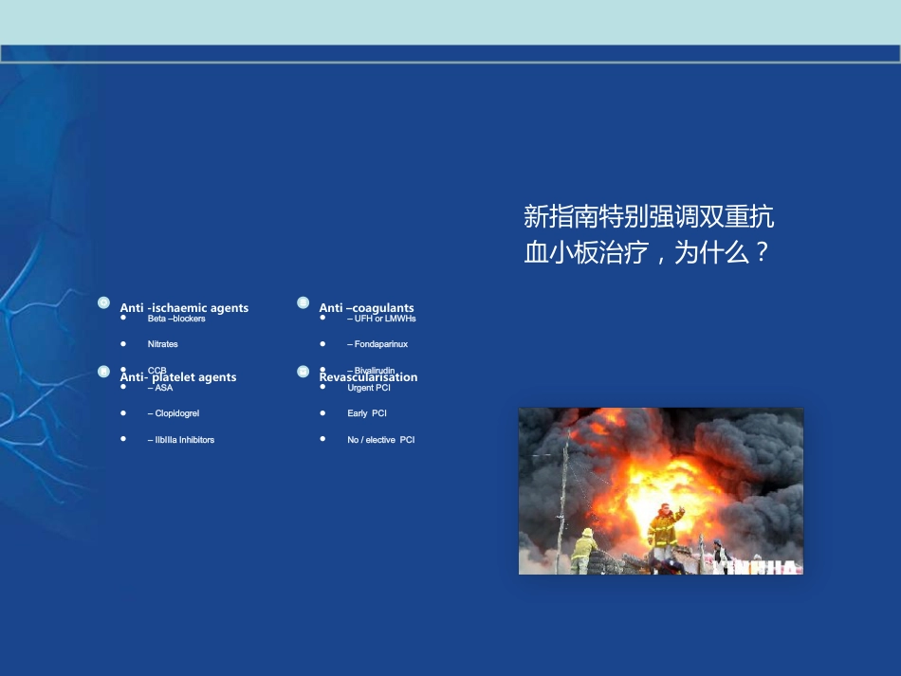Click the round icon beside Anti-coagulants heading

point(303,302)
